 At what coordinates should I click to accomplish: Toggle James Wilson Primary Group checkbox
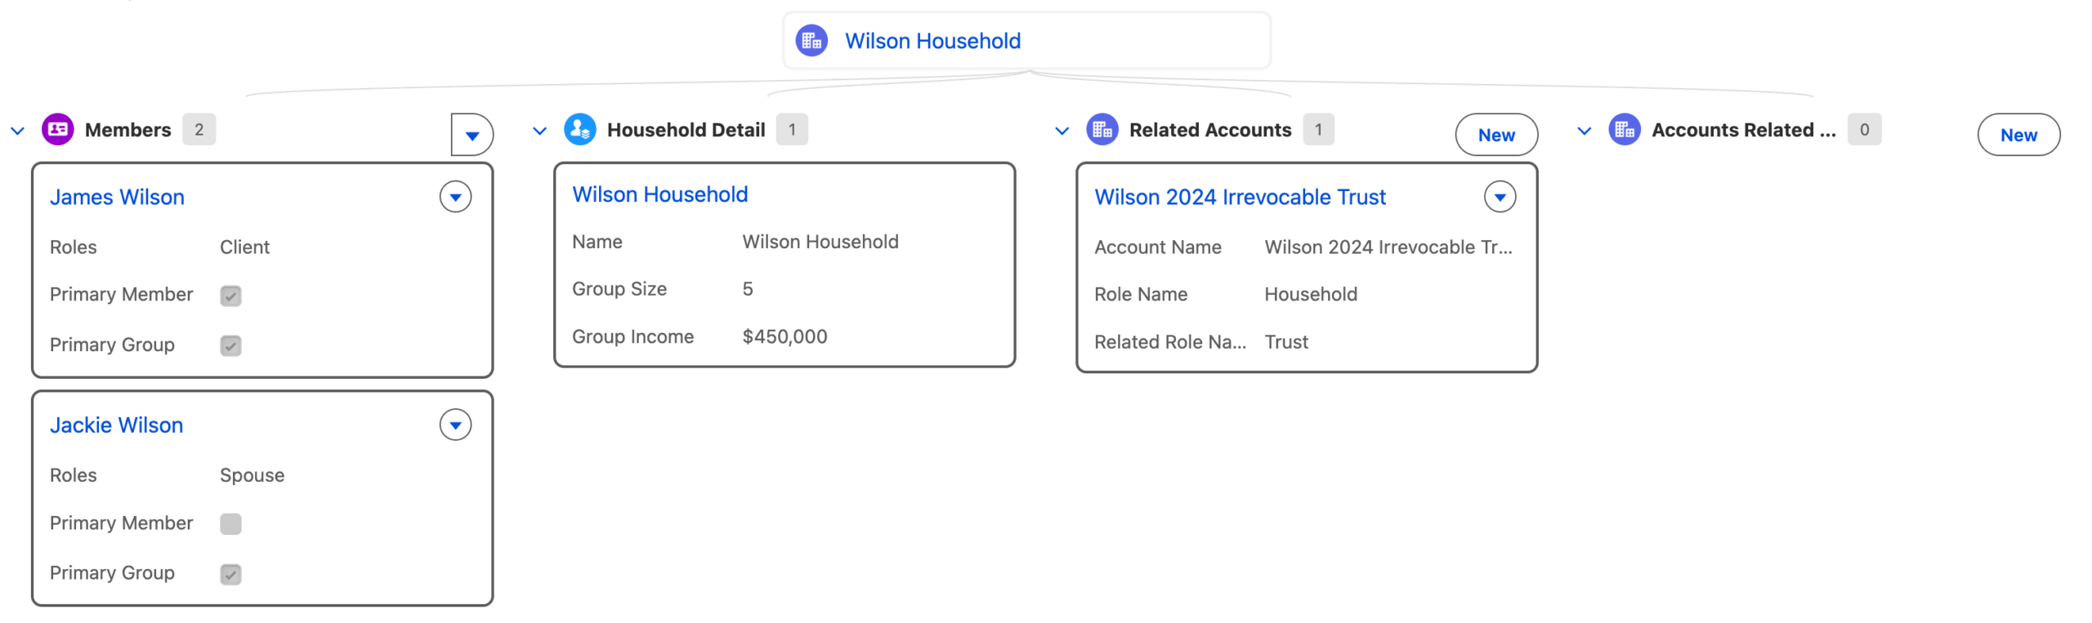pos(230,345)
